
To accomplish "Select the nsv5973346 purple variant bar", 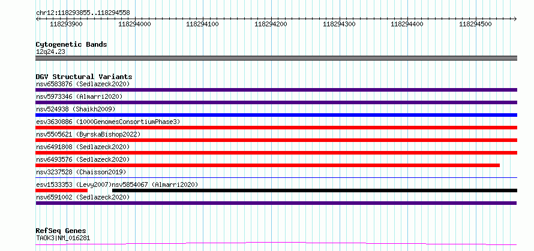I will coord(276,102).
